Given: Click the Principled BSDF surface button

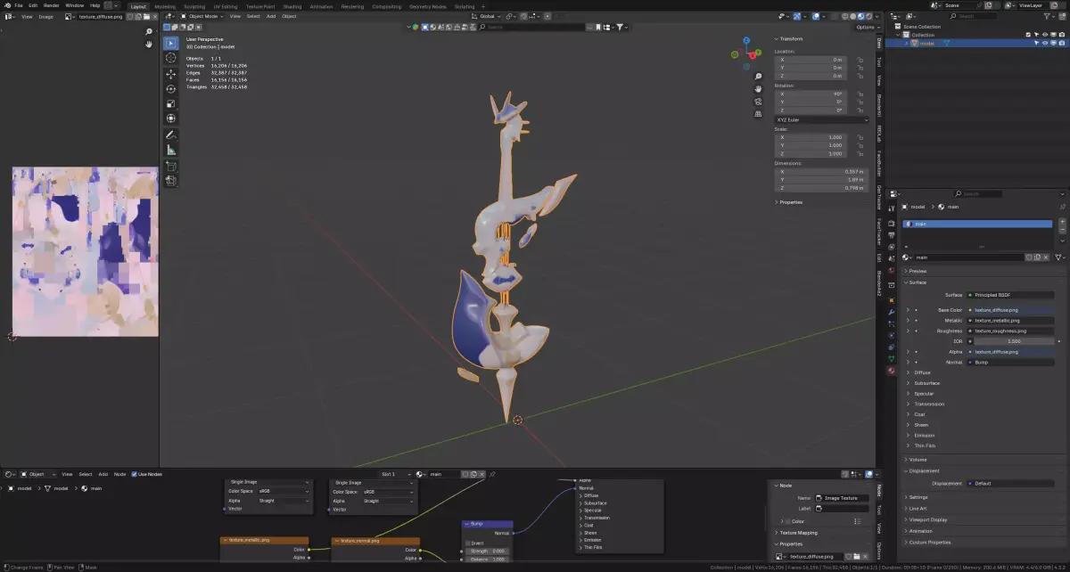Looking at the screenshot, I should 1012,294.
